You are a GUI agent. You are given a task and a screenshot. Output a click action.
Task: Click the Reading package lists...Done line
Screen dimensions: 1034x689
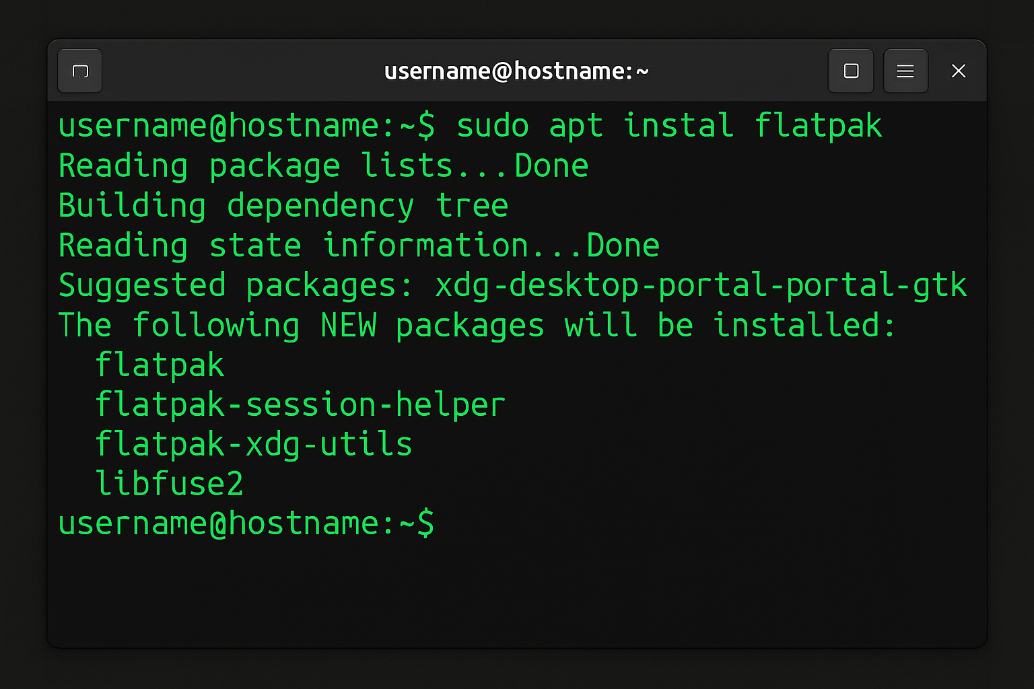tap(323, 165)
